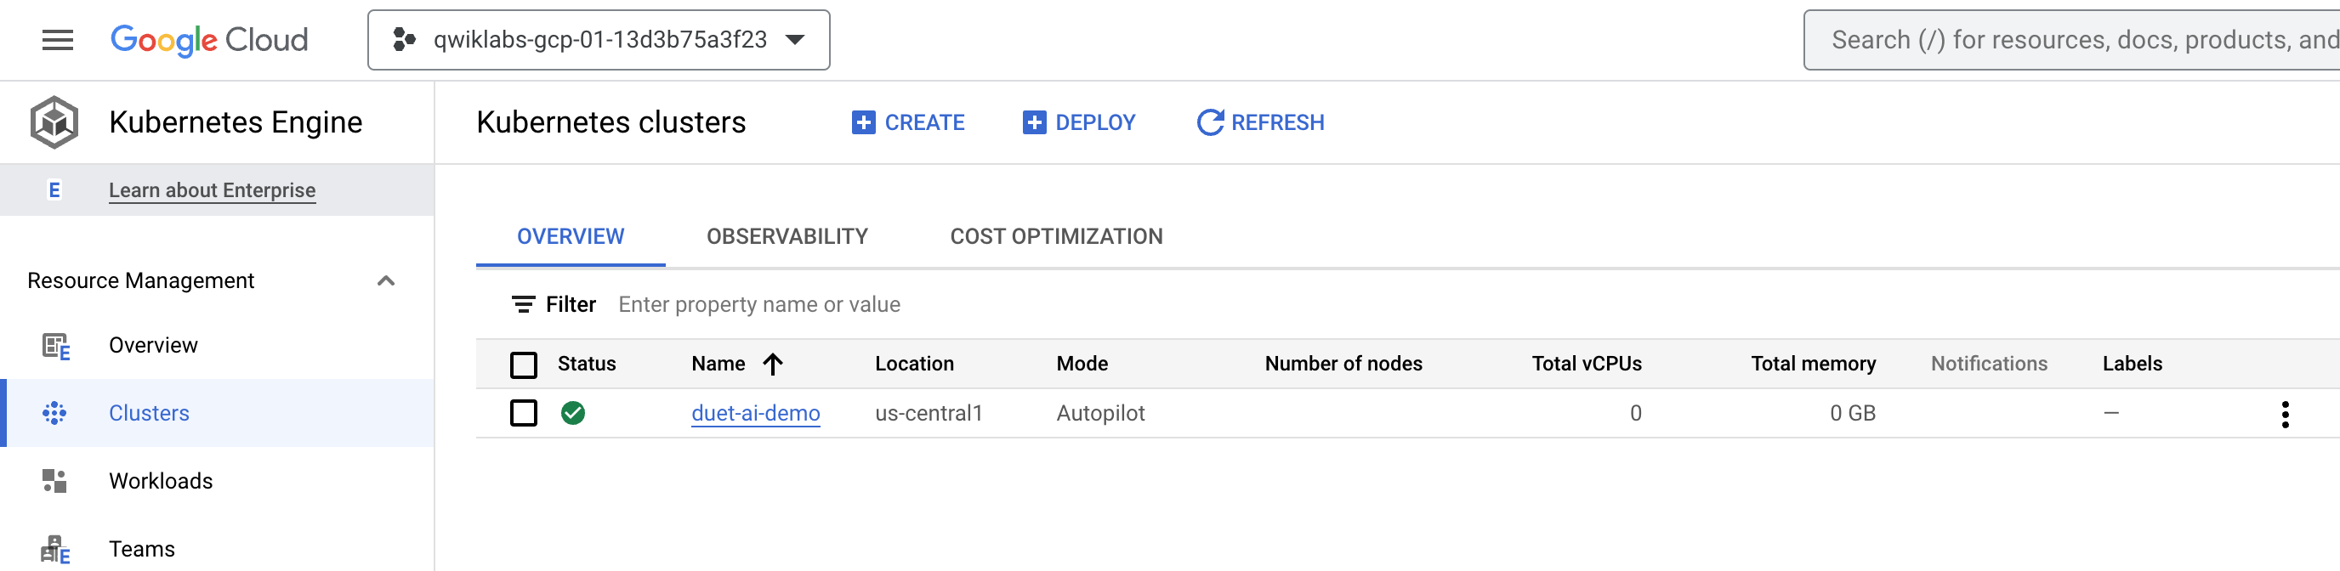
Task: Open the Overview sidebar item
Action: (217, 346)
